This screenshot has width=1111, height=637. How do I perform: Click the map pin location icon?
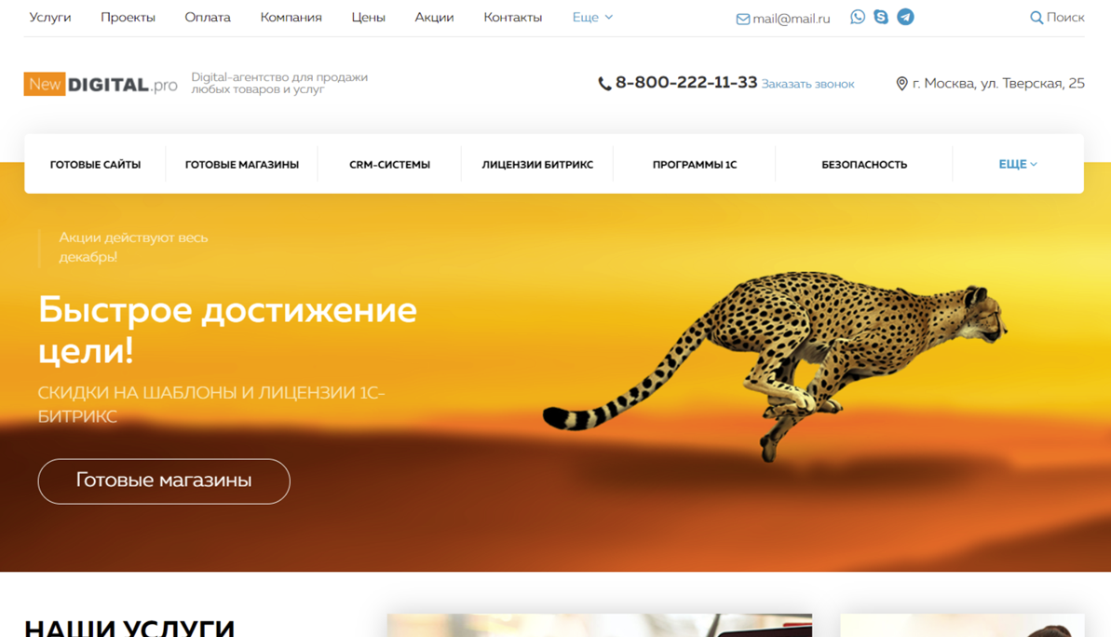(x=901, y=84)
